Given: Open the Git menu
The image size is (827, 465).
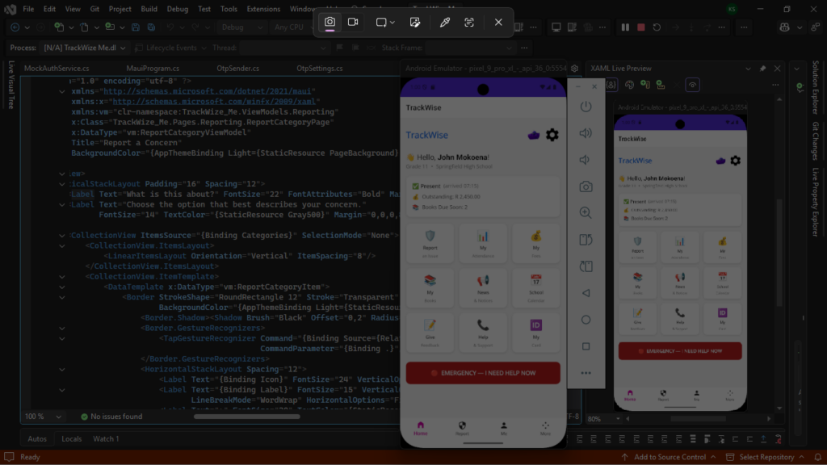Looking at the screenshot, I should coord(94,9).
